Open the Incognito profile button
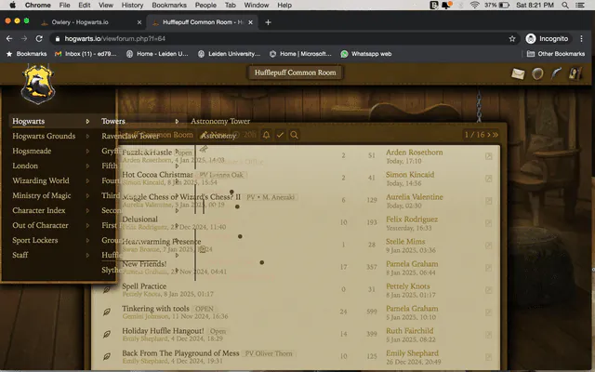 pos(548,39)
